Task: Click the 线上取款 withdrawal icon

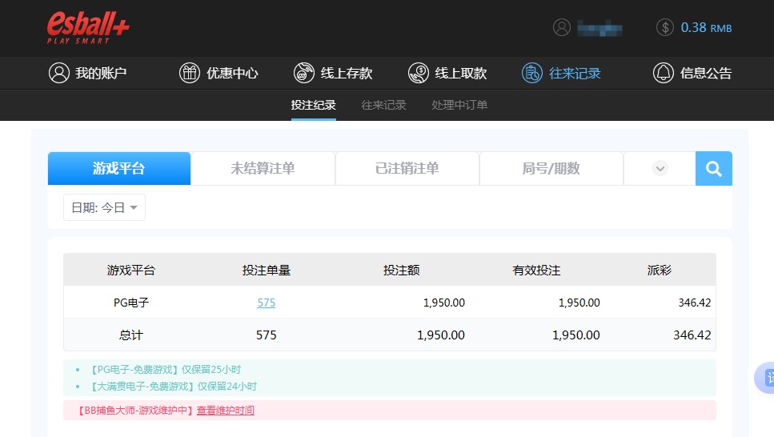Action: point(419,73)
